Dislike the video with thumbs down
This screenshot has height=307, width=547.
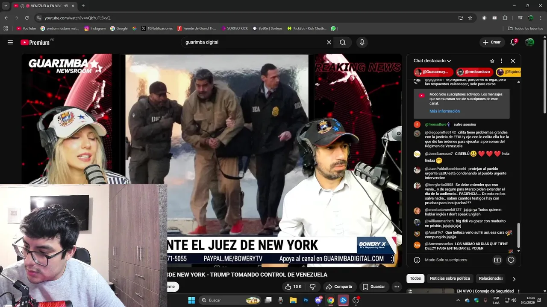pyautogui.click(x=313, y=287)
